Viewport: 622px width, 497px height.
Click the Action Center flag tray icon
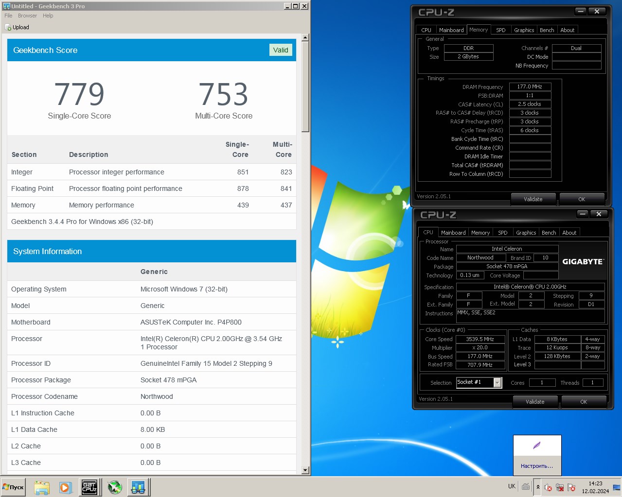pyautogui.click(x=571, y=487)
